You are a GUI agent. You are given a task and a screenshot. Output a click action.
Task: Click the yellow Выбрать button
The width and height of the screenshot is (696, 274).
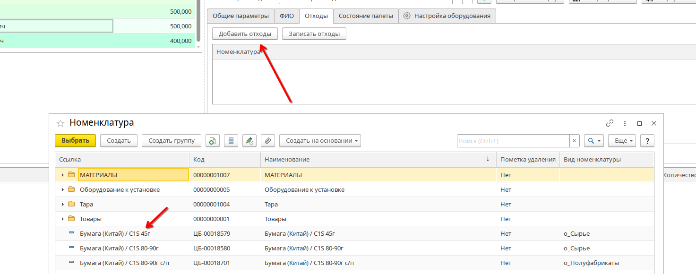click(x=76, y=141)
